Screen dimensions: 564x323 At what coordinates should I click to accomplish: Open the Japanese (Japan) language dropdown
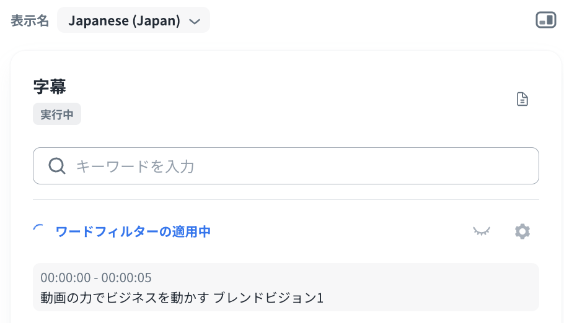click(133, 20)
